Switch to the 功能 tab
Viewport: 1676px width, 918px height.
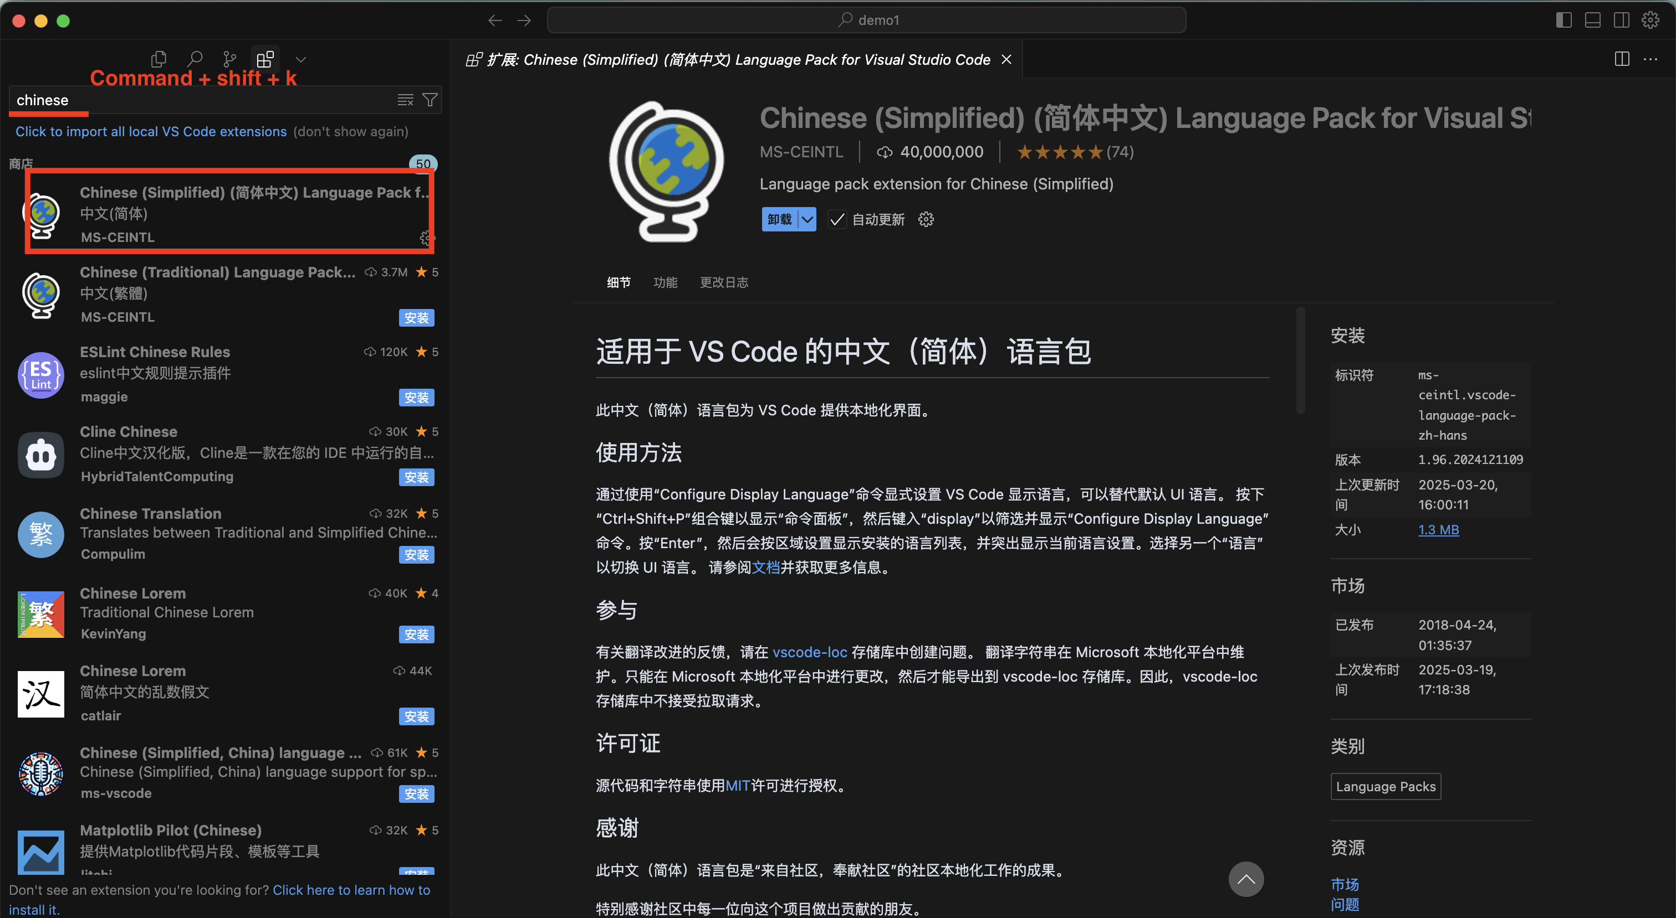click(666, 282)
